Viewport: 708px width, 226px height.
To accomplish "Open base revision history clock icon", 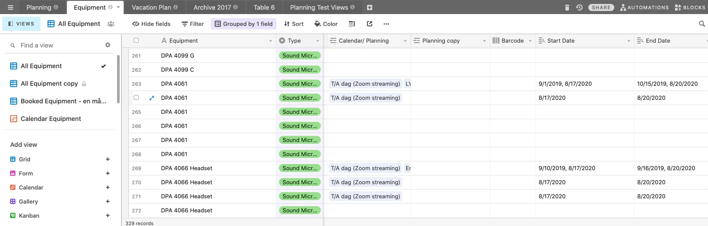I will (580, 7).
